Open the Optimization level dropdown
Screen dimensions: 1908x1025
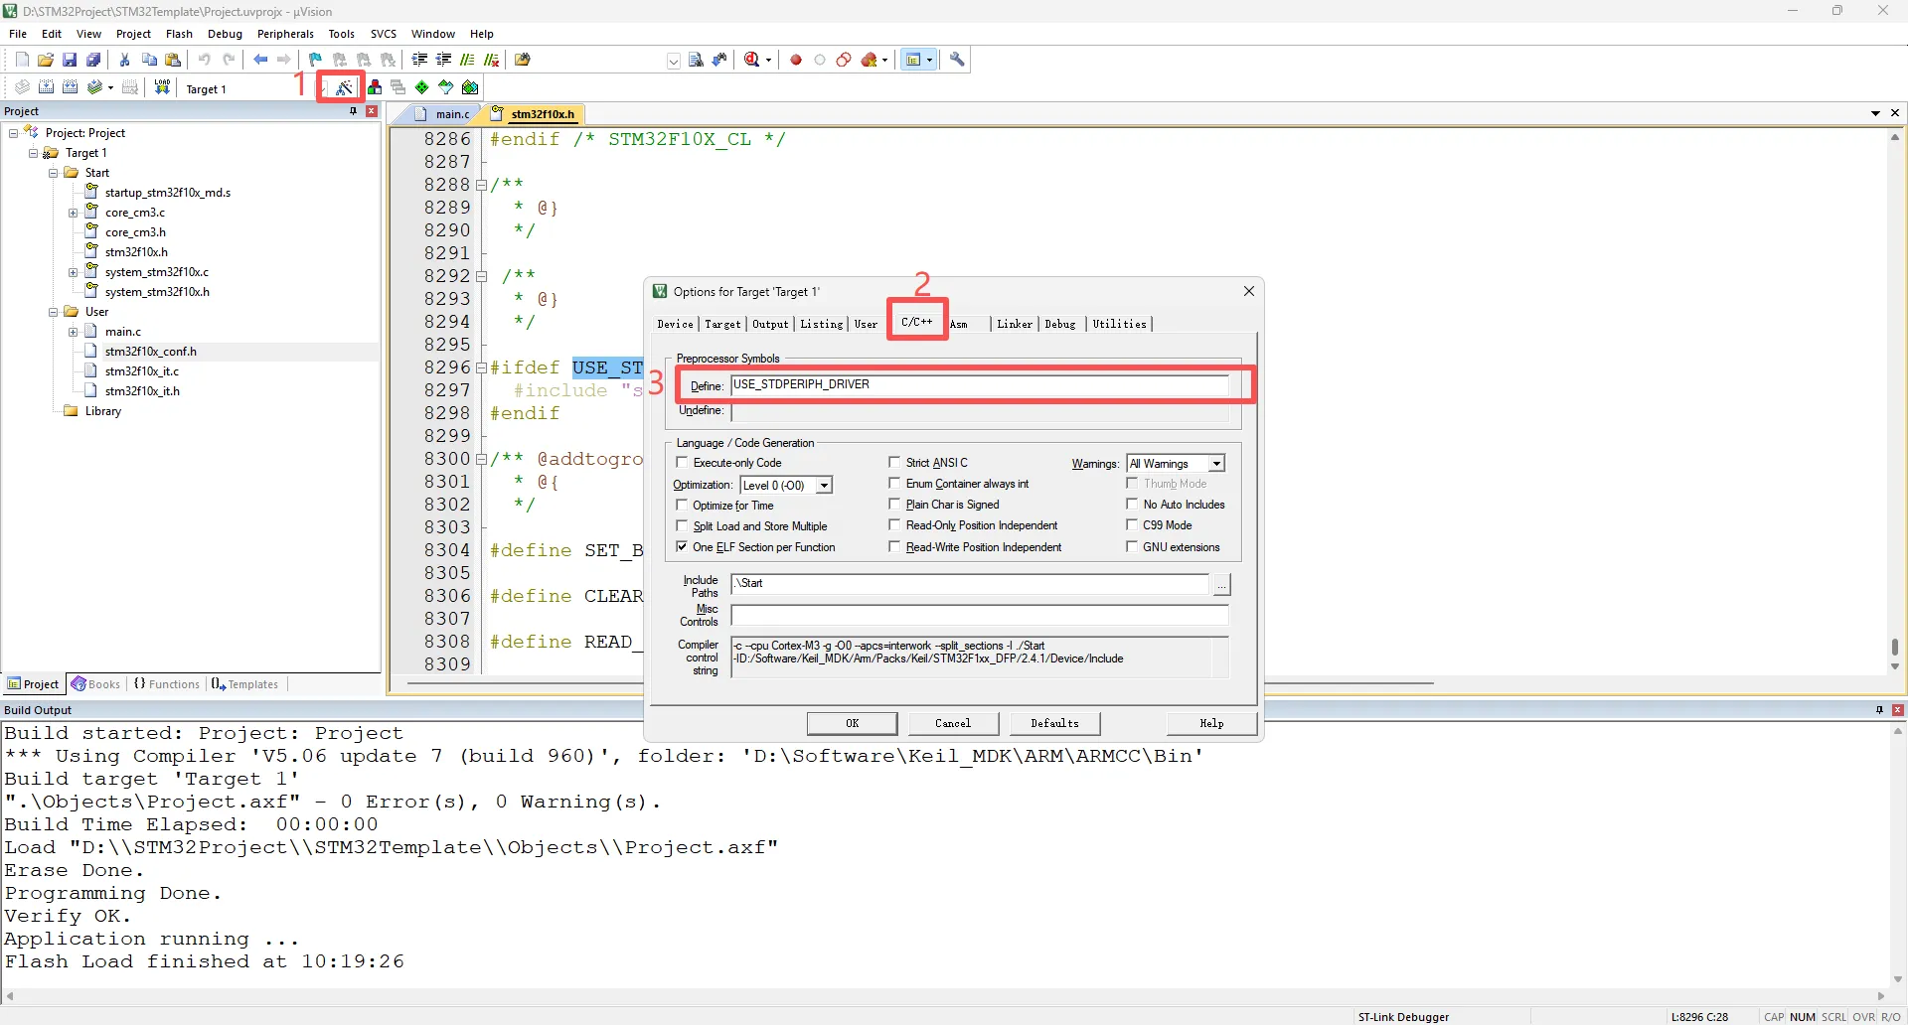(824, 486)
